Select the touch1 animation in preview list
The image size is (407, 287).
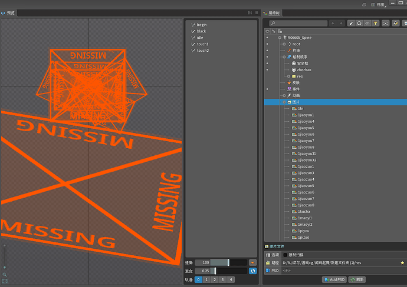coord(202,44)
